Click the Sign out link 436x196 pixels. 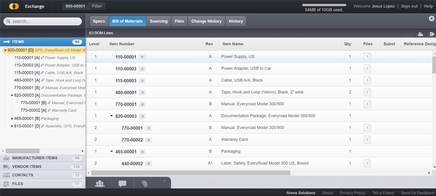coord(409,6)
